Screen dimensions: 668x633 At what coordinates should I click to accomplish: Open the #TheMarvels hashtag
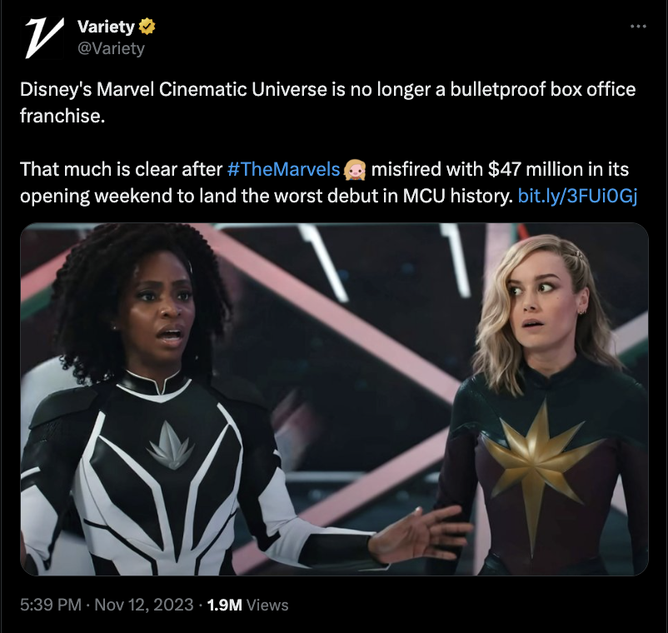(284, 169)
